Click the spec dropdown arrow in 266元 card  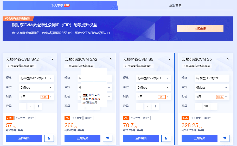pyautogui.click(x=109, y=78)
